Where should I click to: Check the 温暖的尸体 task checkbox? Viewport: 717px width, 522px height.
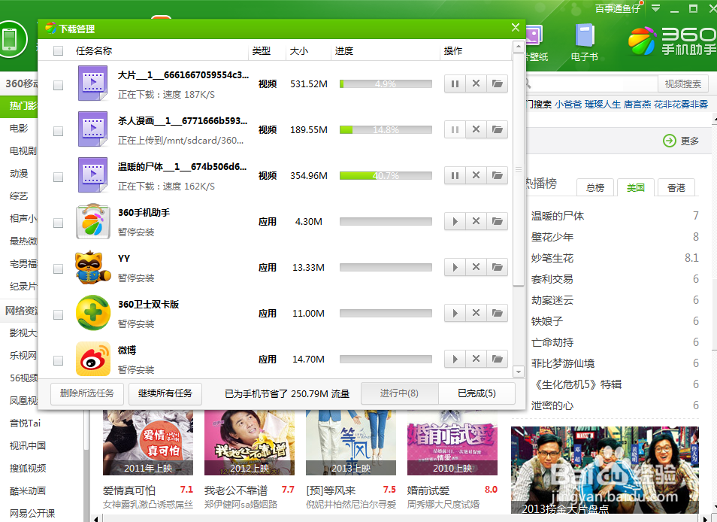(58, 177)
